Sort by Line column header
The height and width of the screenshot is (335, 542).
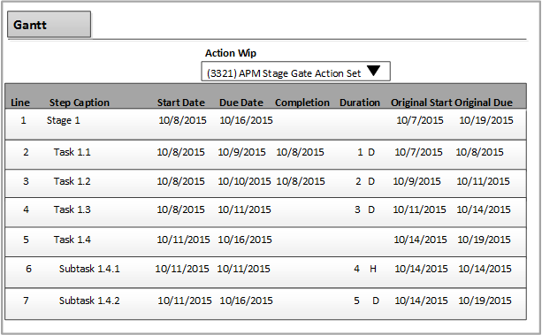click(x=20, y=103)
